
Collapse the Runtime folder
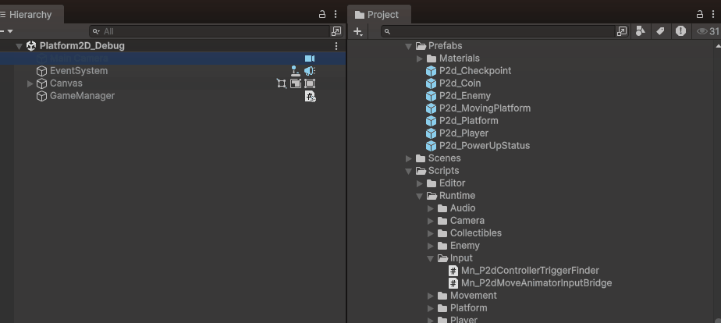coord(419,196)
